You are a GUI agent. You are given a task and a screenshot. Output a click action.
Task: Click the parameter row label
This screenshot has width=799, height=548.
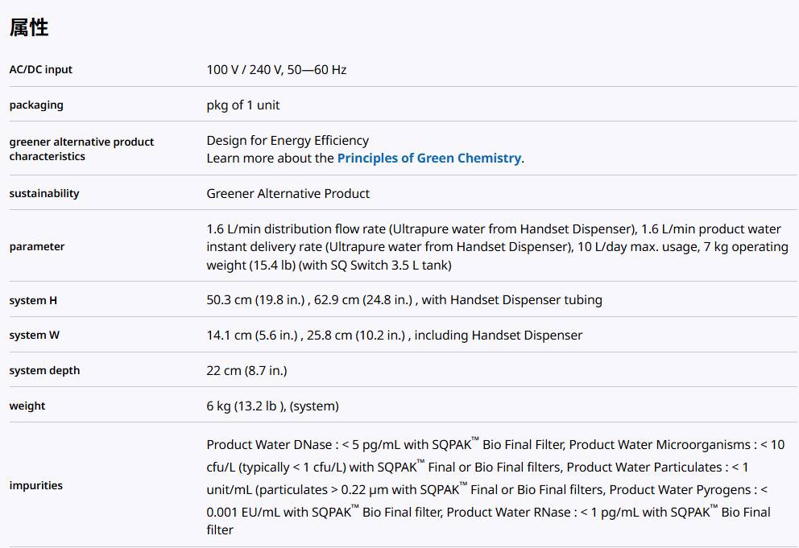(x=37, y=247)
